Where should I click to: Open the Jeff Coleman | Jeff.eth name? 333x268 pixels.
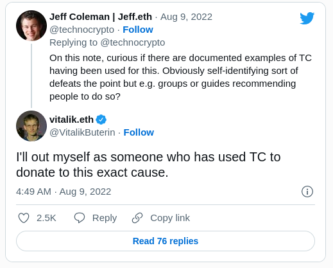101,17
